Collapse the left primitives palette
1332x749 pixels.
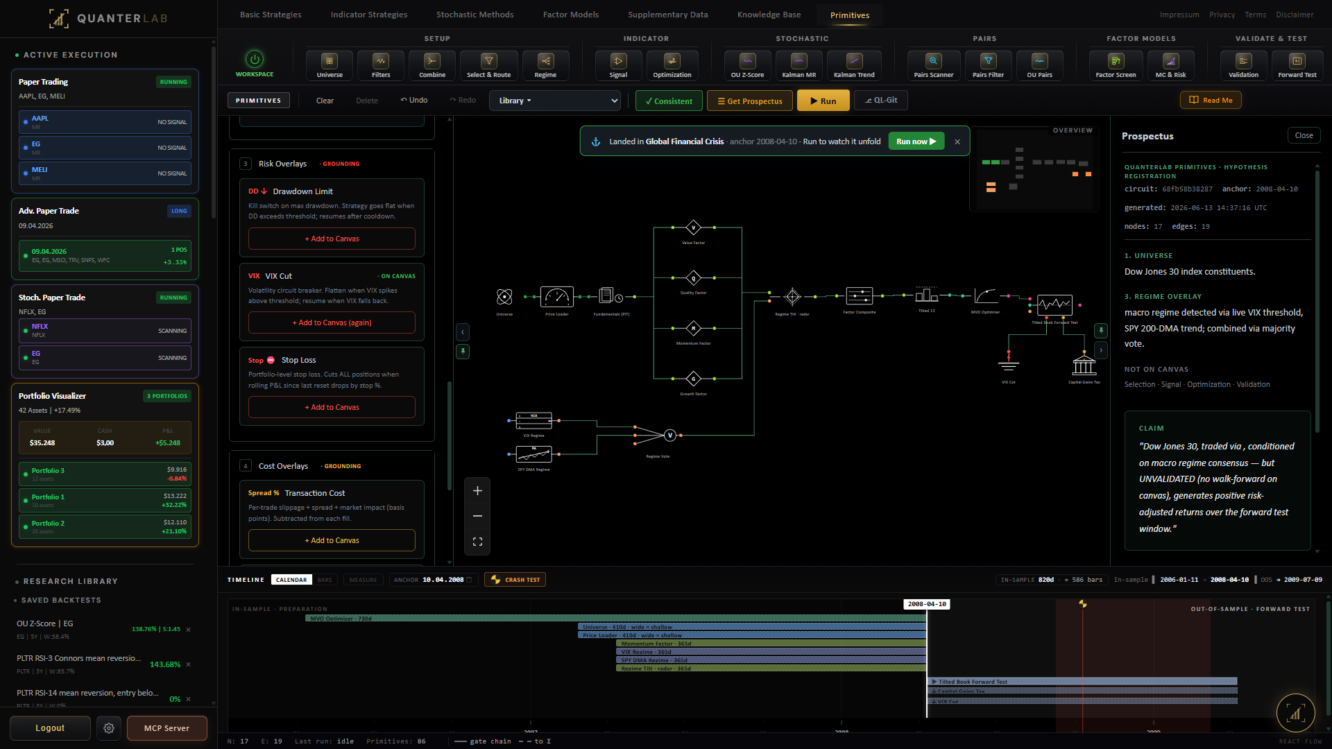463,332
